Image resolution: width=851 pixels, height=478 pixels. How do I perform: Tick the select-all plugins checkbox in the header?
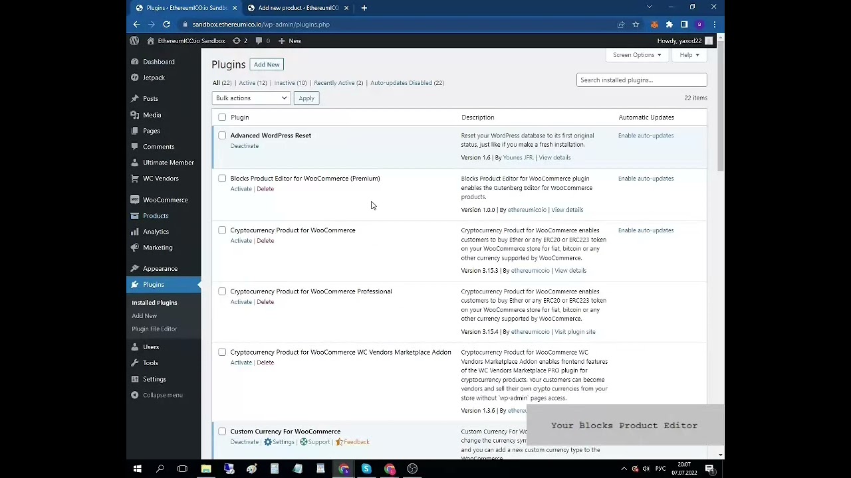222,118
